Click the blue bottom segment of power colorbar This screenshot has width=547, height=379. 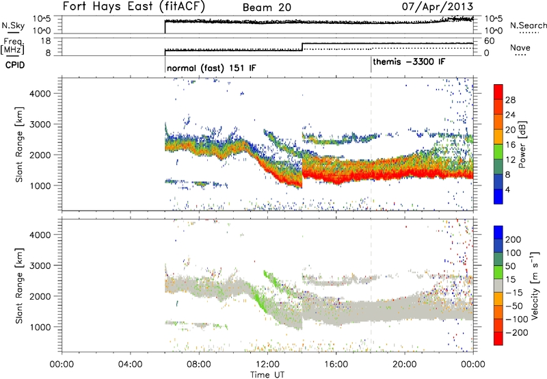pos(498,196)
